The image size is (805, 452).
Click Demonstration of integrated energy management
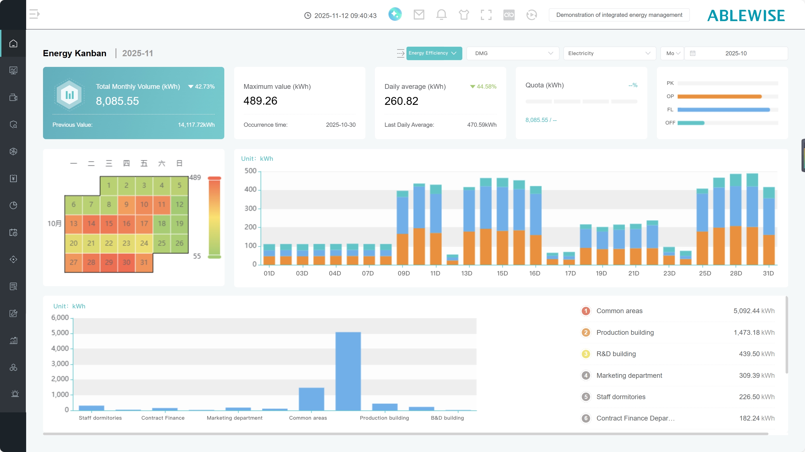pyautogui.click(x=619, y=15)
